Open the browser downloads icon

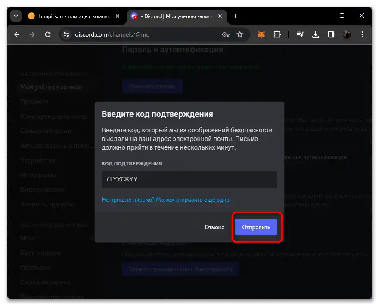click(x=316, y=34)
